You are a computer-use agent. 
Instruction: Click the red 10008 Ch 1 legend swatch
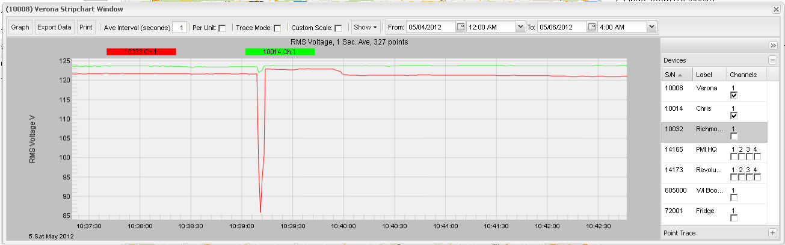(141, 52)
